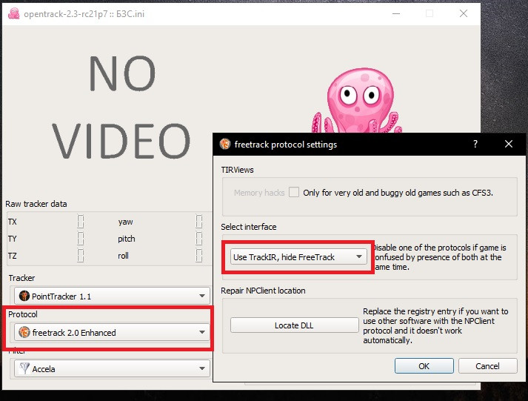
Task: Click the NO VIDEO preview area
Action: point(121,107)
